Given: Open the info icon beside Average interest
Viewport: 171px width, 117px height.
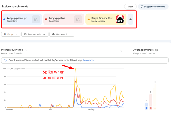Looking at the screenshot, I should pos(156,50).
